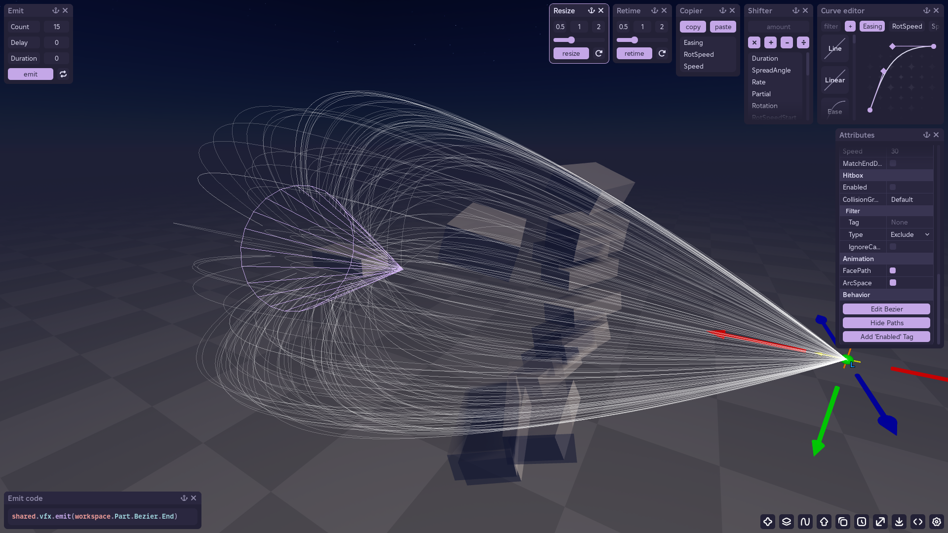Click the Edit Bezier button

coord(886,308)
